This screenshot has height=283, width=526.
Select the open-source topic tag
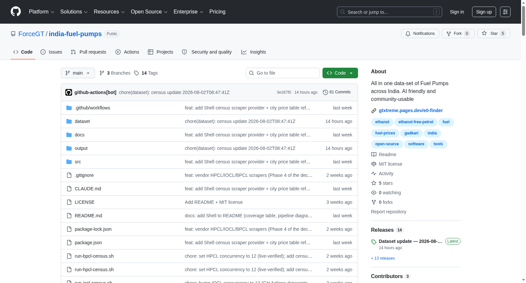(387, 144)
